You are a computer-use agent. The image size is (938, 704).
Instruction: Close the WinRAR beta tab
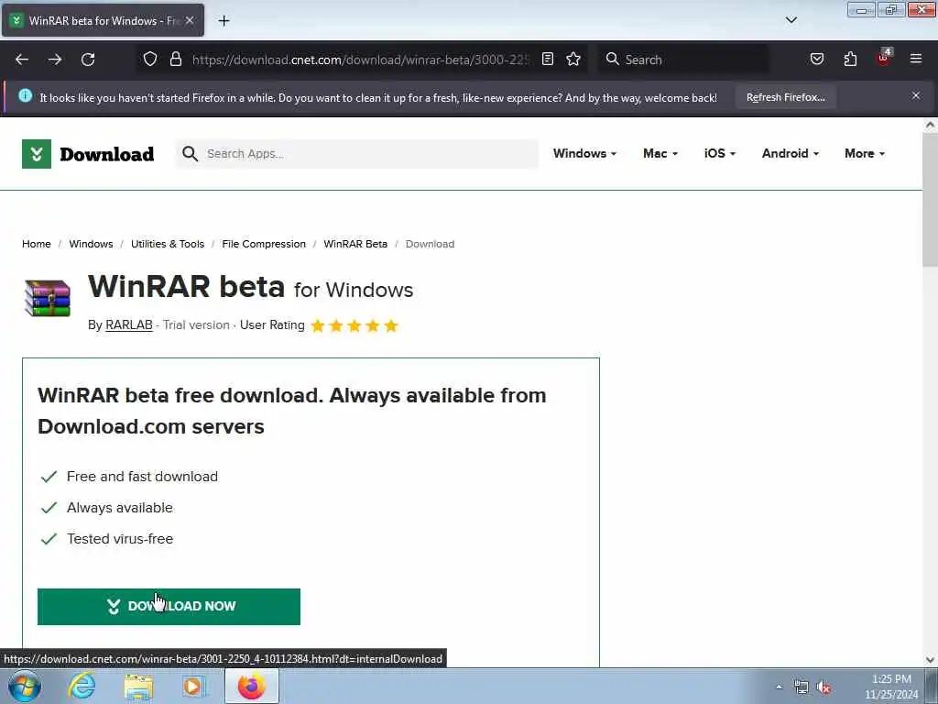pos(190,20)
